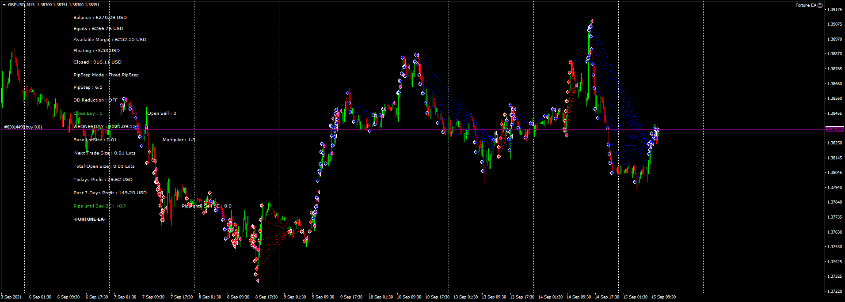This screenshot has height=302, width=845.
Task: Click the PipStep : 6.5 label
Action: (x=88, y=87)
